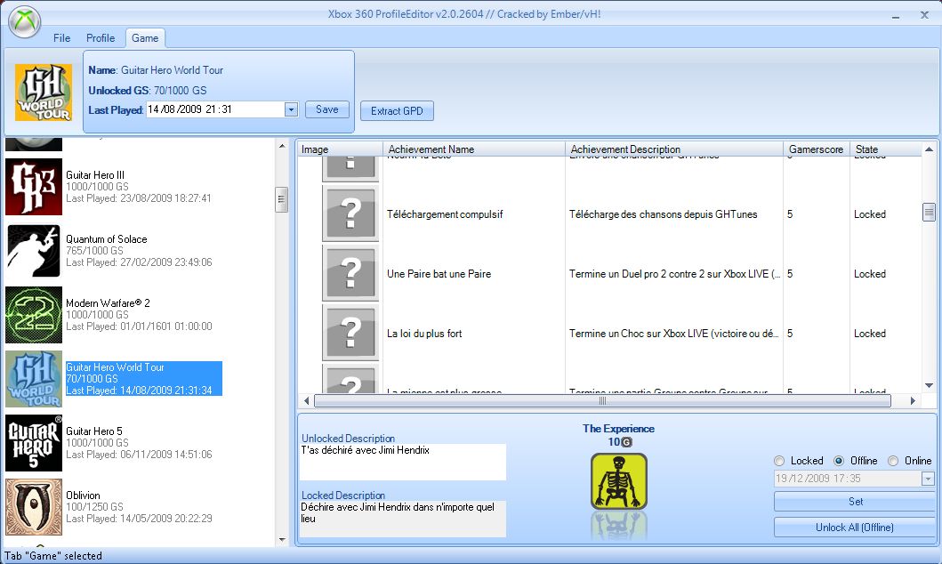Click Locked state of La loi du plus fort
Image resolution: width=942 pixels, height=564 pixels.
869,334
